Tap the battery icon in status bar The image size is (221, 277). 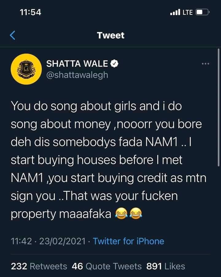(203, 12)
